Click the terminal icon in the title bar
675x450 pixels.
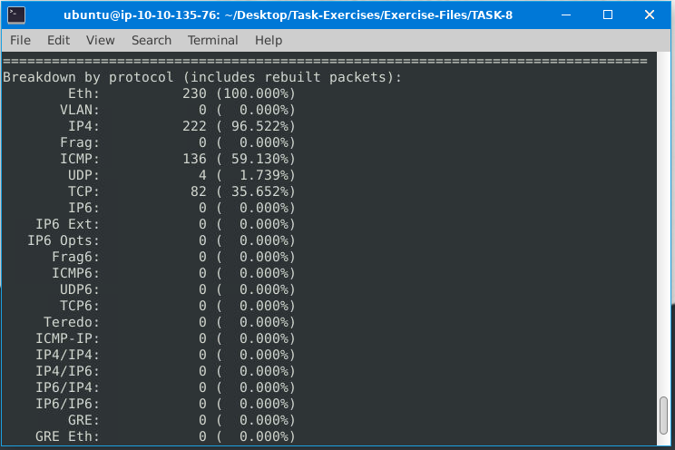[x=15, y=15]
